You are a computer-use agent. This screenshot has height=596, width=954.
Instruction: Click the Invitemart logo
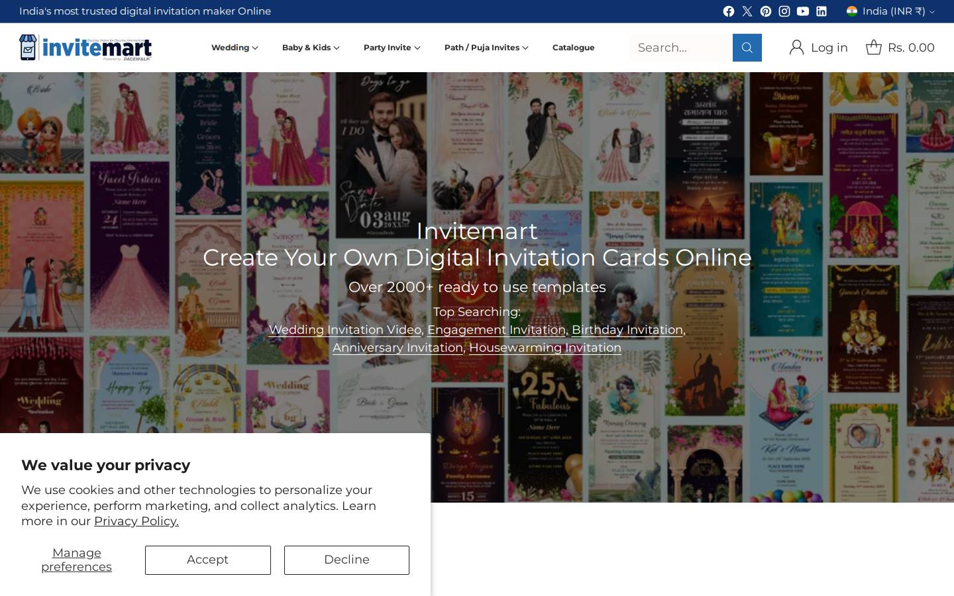(x=85, y=48)
